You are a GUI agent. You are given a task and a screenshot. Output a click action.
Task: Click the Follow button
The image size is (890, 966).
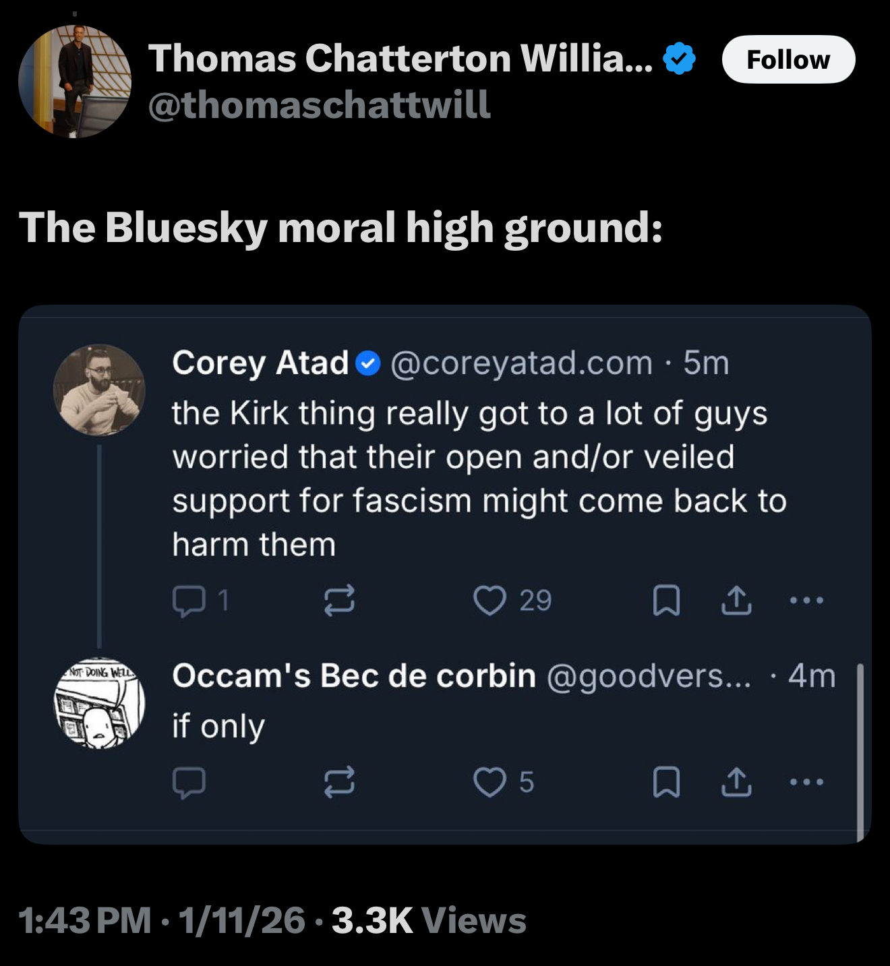pyautogui.click(x=788, y=59)
